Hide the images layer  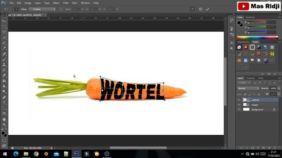tap(239, 105)
